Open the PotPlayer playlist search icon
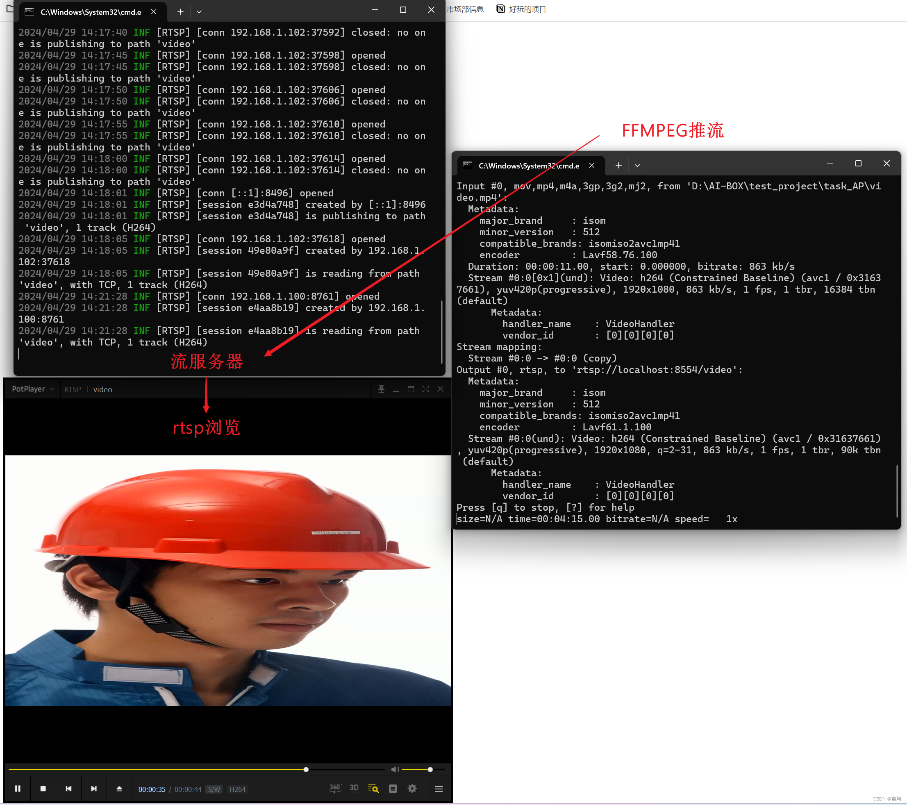Screen dimensions: 907x805 (x=373, y=789)
